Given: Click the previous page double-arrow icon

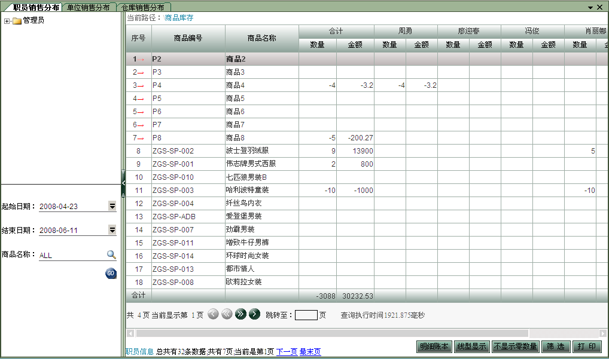Looking at the screenshot, I should pos(227,314).
